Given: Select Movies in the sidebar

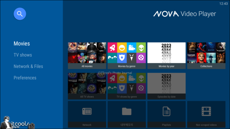Looking at the screenshot, I should pyautogui.click(x=22, y=43).
